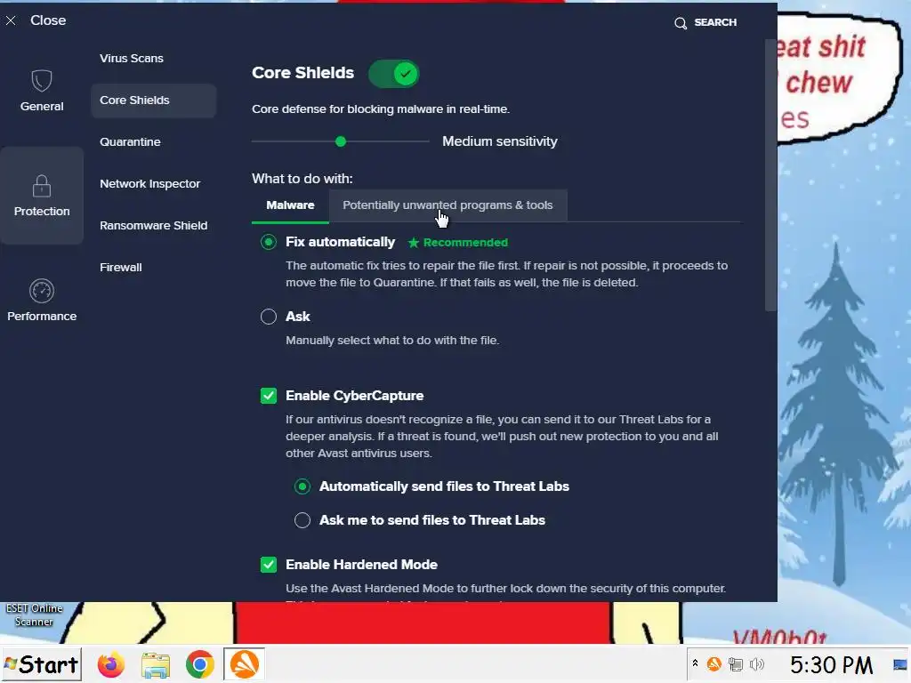Open the Core Shields settings page
This screenshot has height=683, width=911.
[x=153, y=100]
